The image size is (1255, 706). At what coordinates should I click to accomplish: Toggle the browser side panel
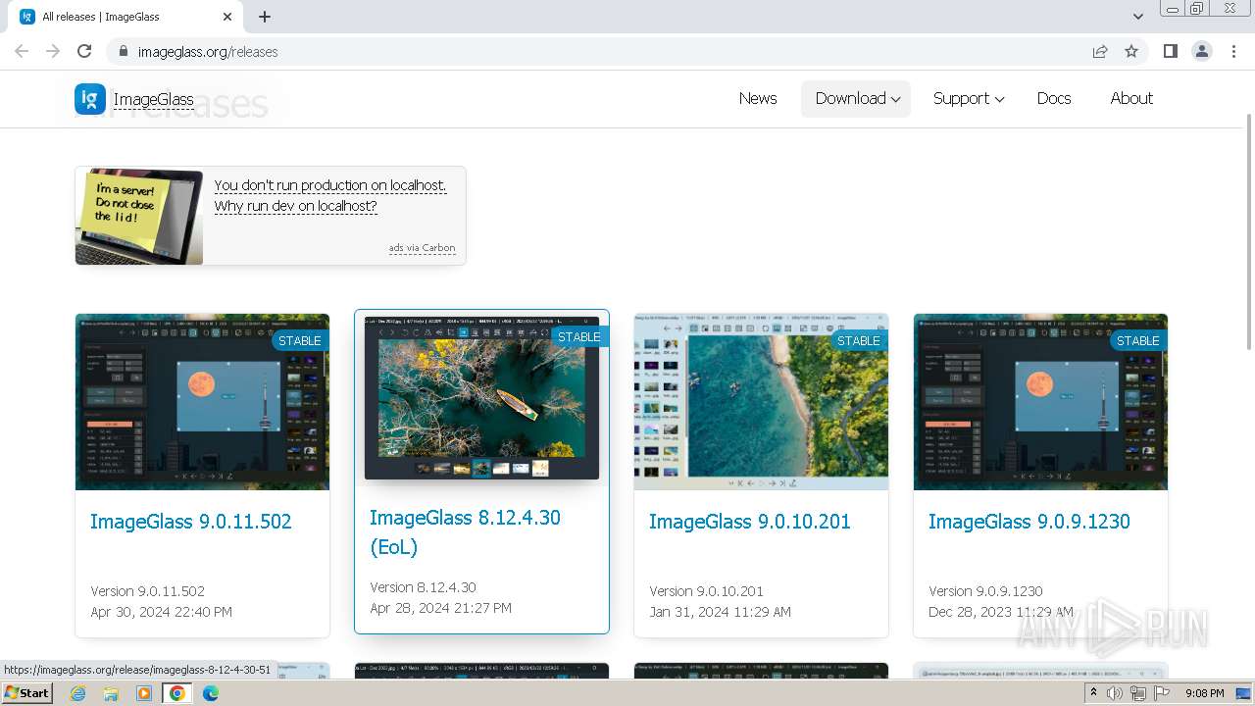coord(1170,51)
